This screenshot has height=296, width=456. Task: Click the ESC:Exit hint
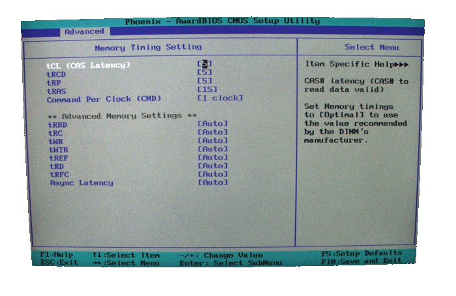[59, 262]
